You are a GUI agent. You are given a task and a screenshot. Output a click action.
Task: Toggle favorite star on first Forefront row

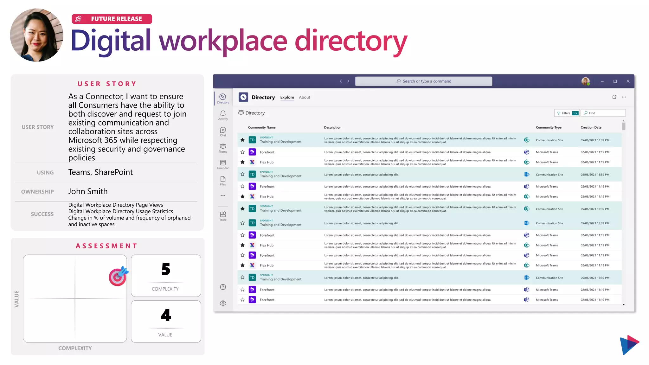pyautogui.click(x=242, y=152)
